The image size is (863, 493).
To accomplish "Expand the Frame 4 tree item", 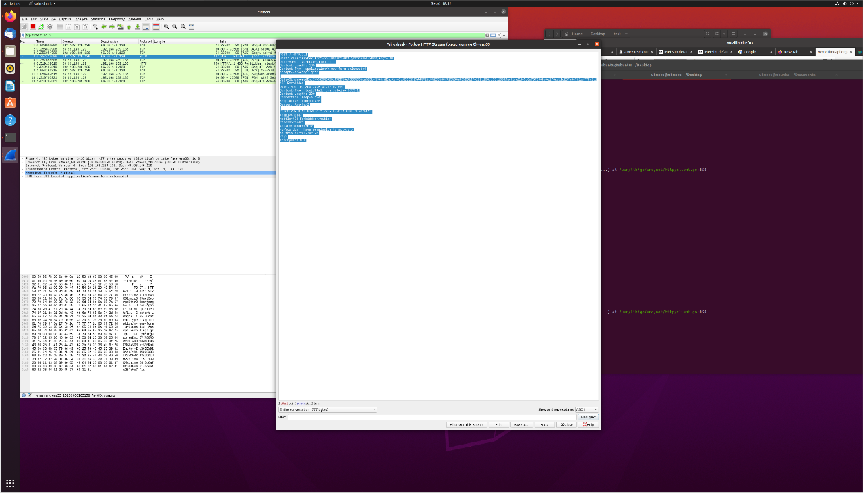I will point(22,158).
